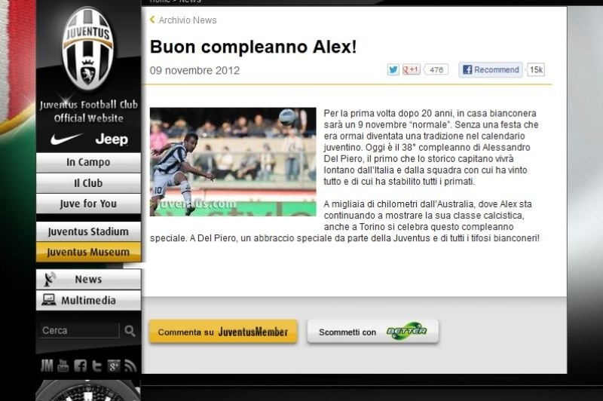Open the Google Plus footer icon

[114, 366]
